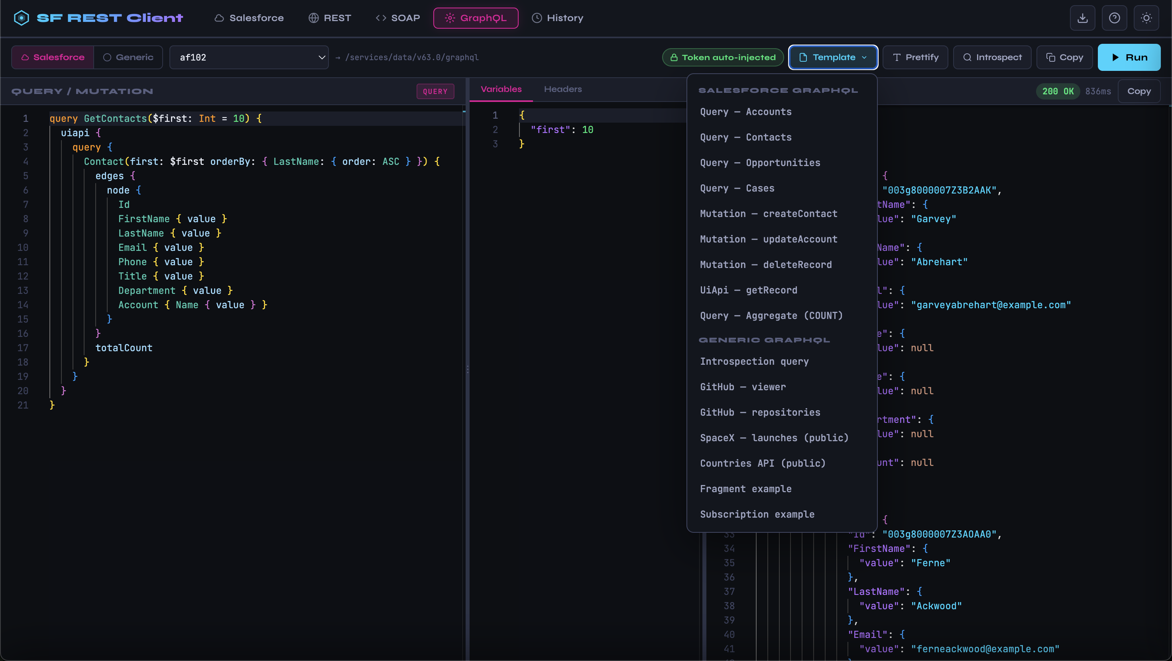Viewport: 1172px width, 661px height.
Task: Click the Introspect button
Action: click(992, 57)
